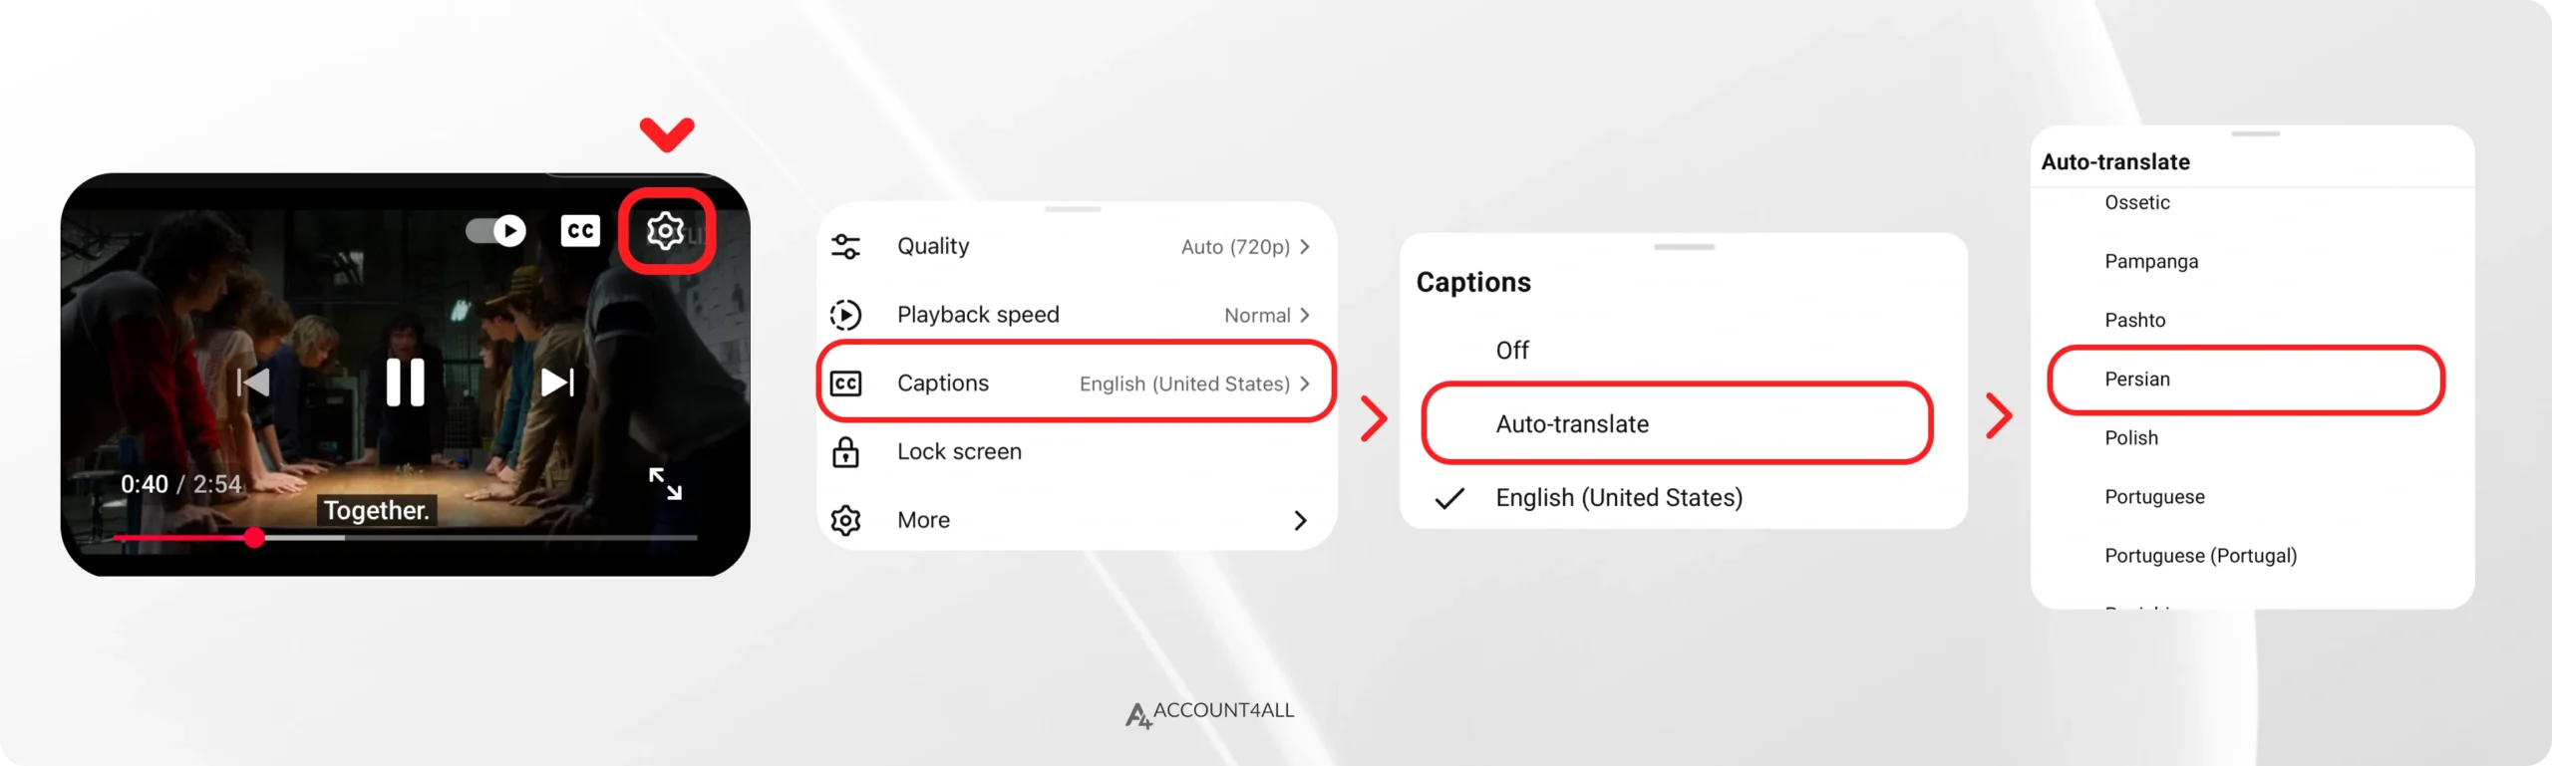Expand the Playback speed Normal option
Screen dimensions: 2552x766
tap(1266, 316)
